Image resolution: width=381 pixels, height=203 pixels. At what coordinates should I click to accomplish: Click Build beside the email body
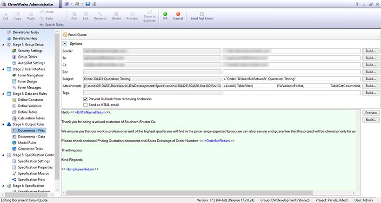click(371, 120)
